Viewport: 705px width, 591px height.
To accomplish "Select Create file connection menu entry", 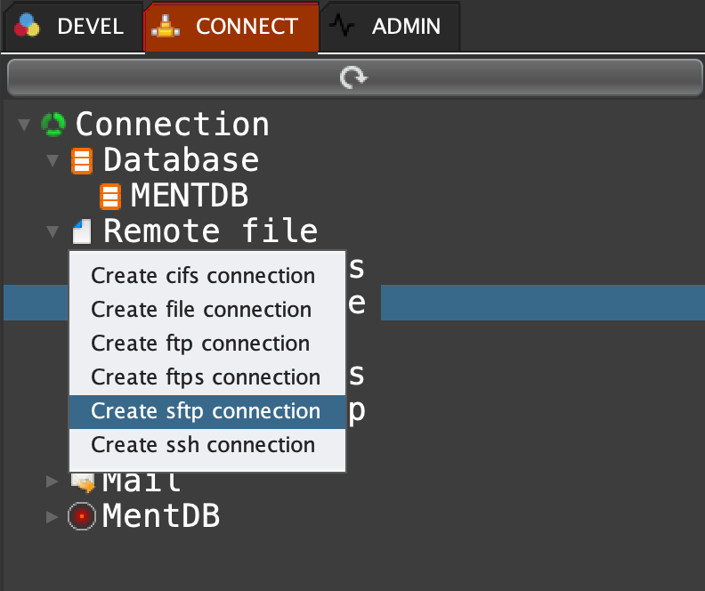I will [x=201, y=310].
